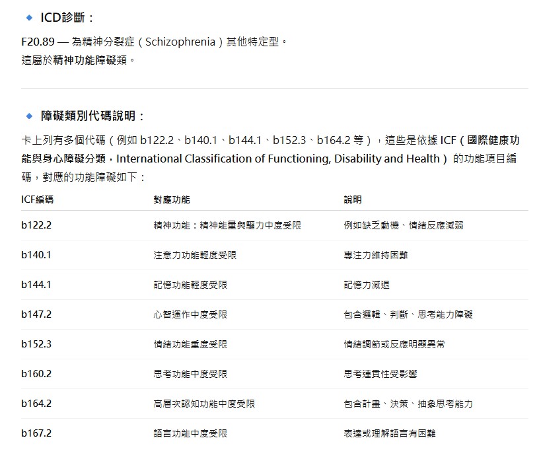Click the F20.89 diagnosis code
Image resolution: width=537 pixels, height=471 pixels.
click(x=37, y=42)
